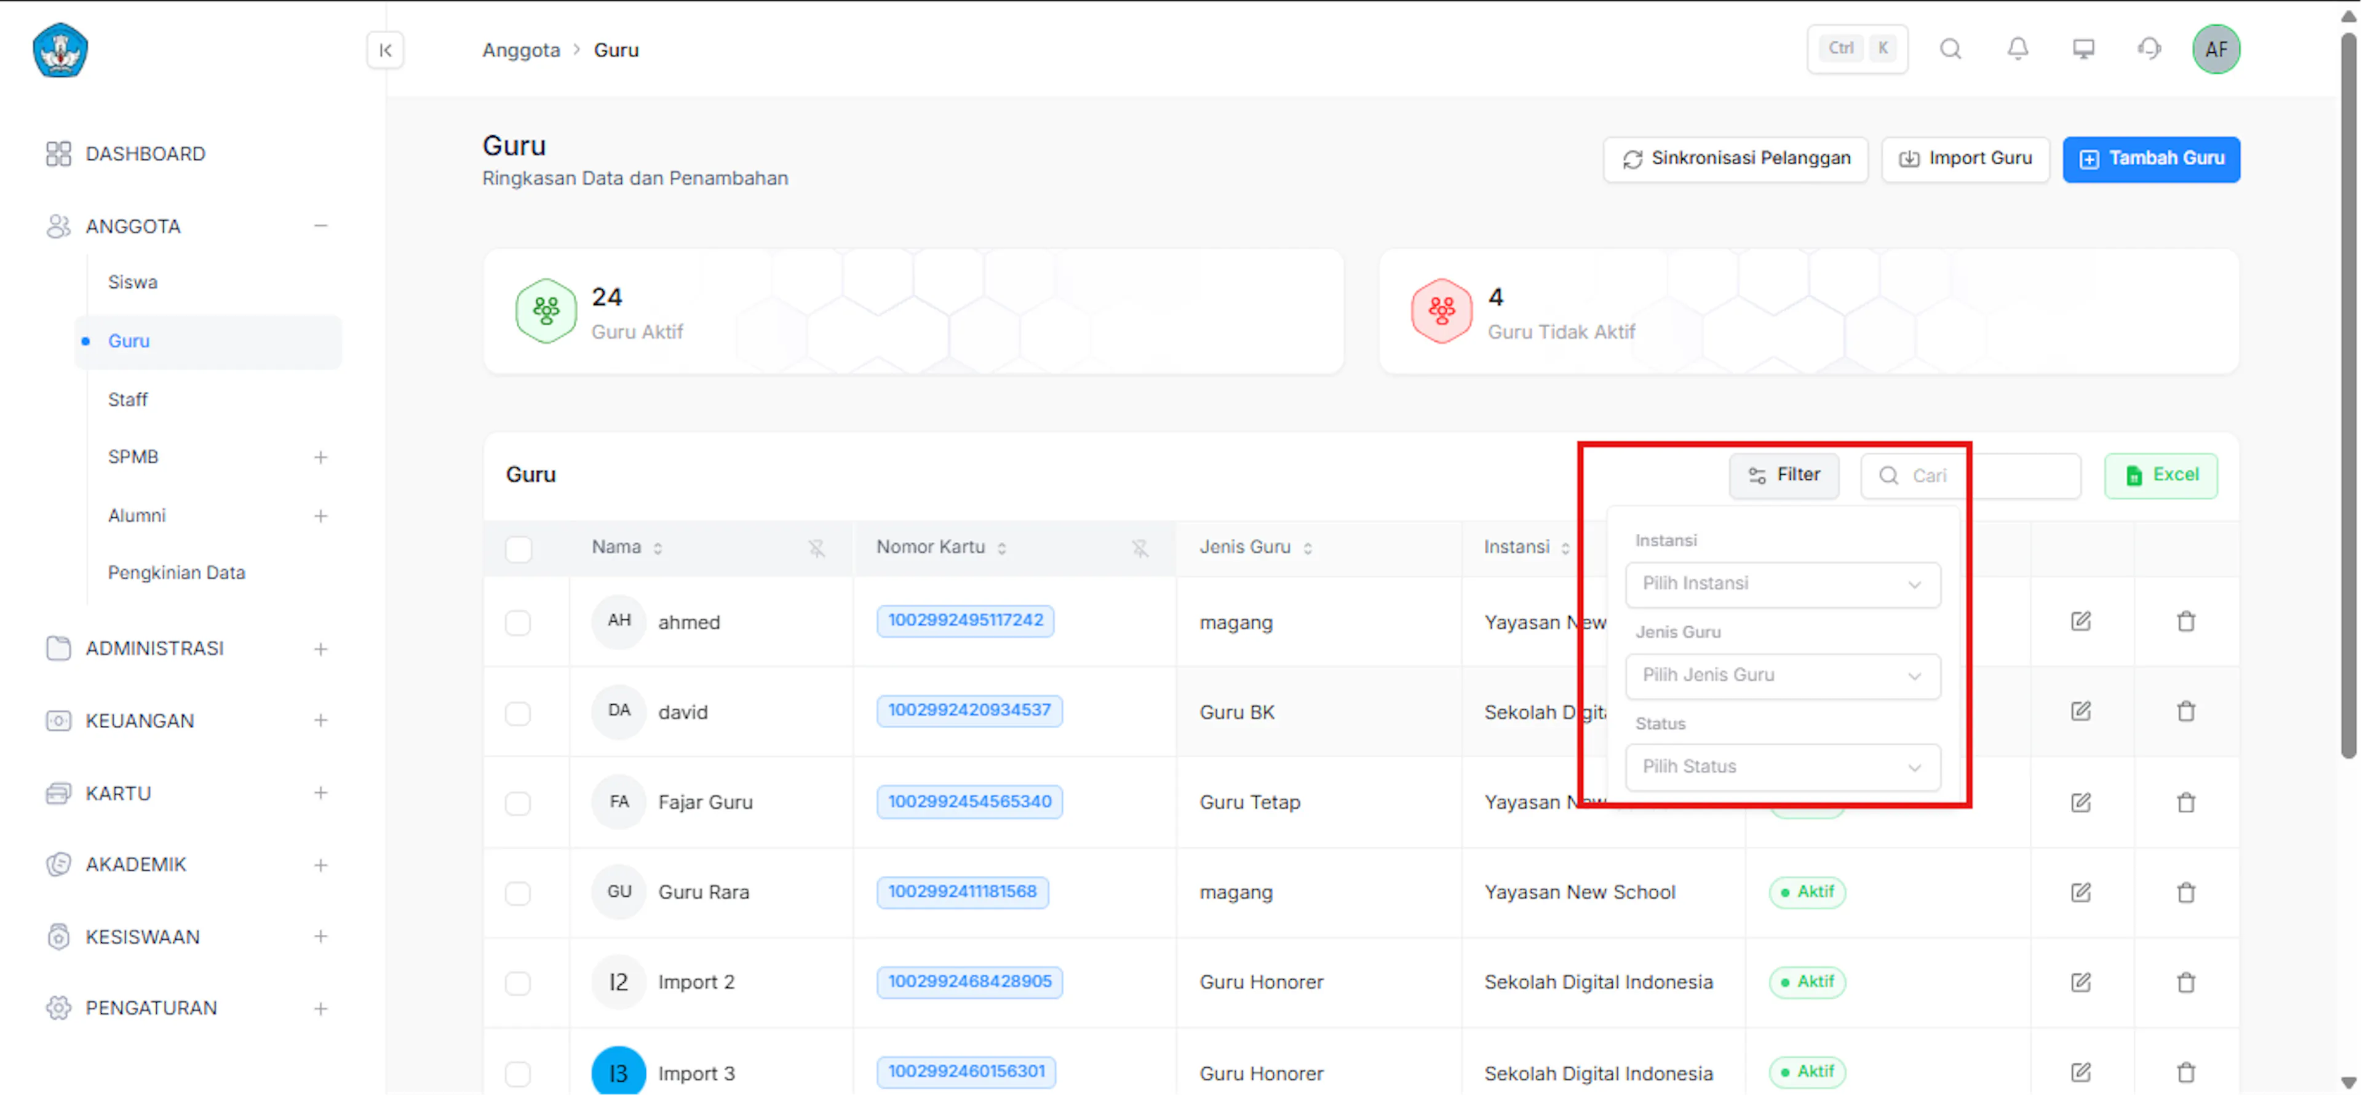Expand the Alumni submenu

tap(320, 515)
